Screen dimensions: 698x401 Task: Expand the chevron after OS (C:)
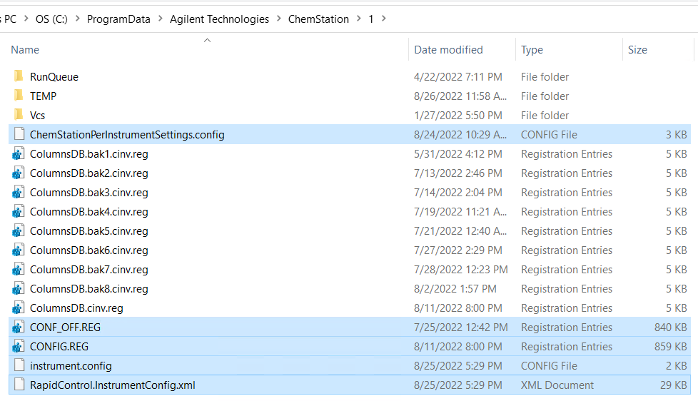78,19
